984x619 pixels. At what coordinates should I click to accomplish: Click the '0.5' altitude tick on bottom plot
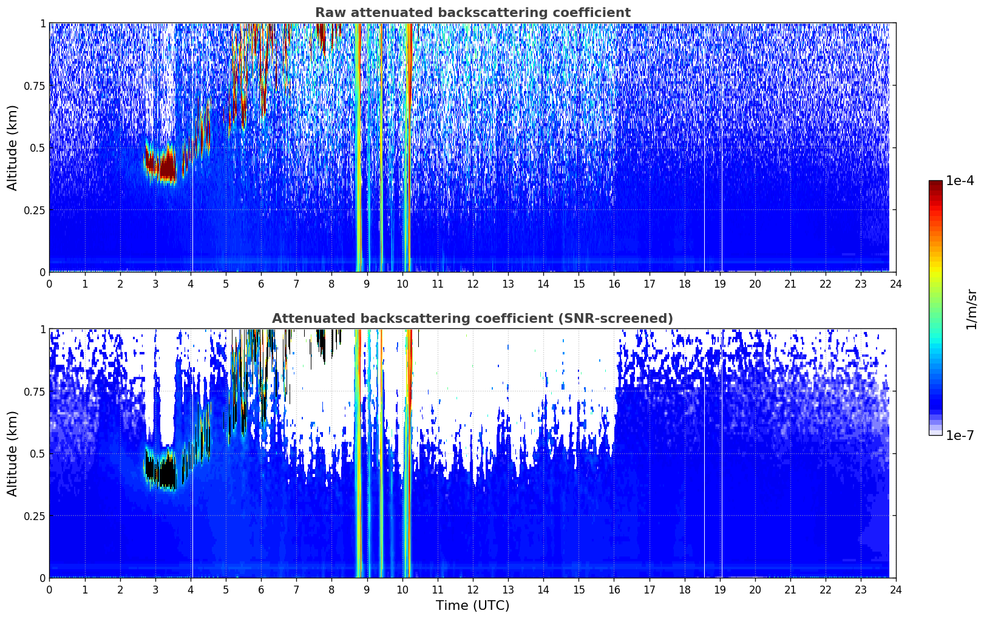38,453
